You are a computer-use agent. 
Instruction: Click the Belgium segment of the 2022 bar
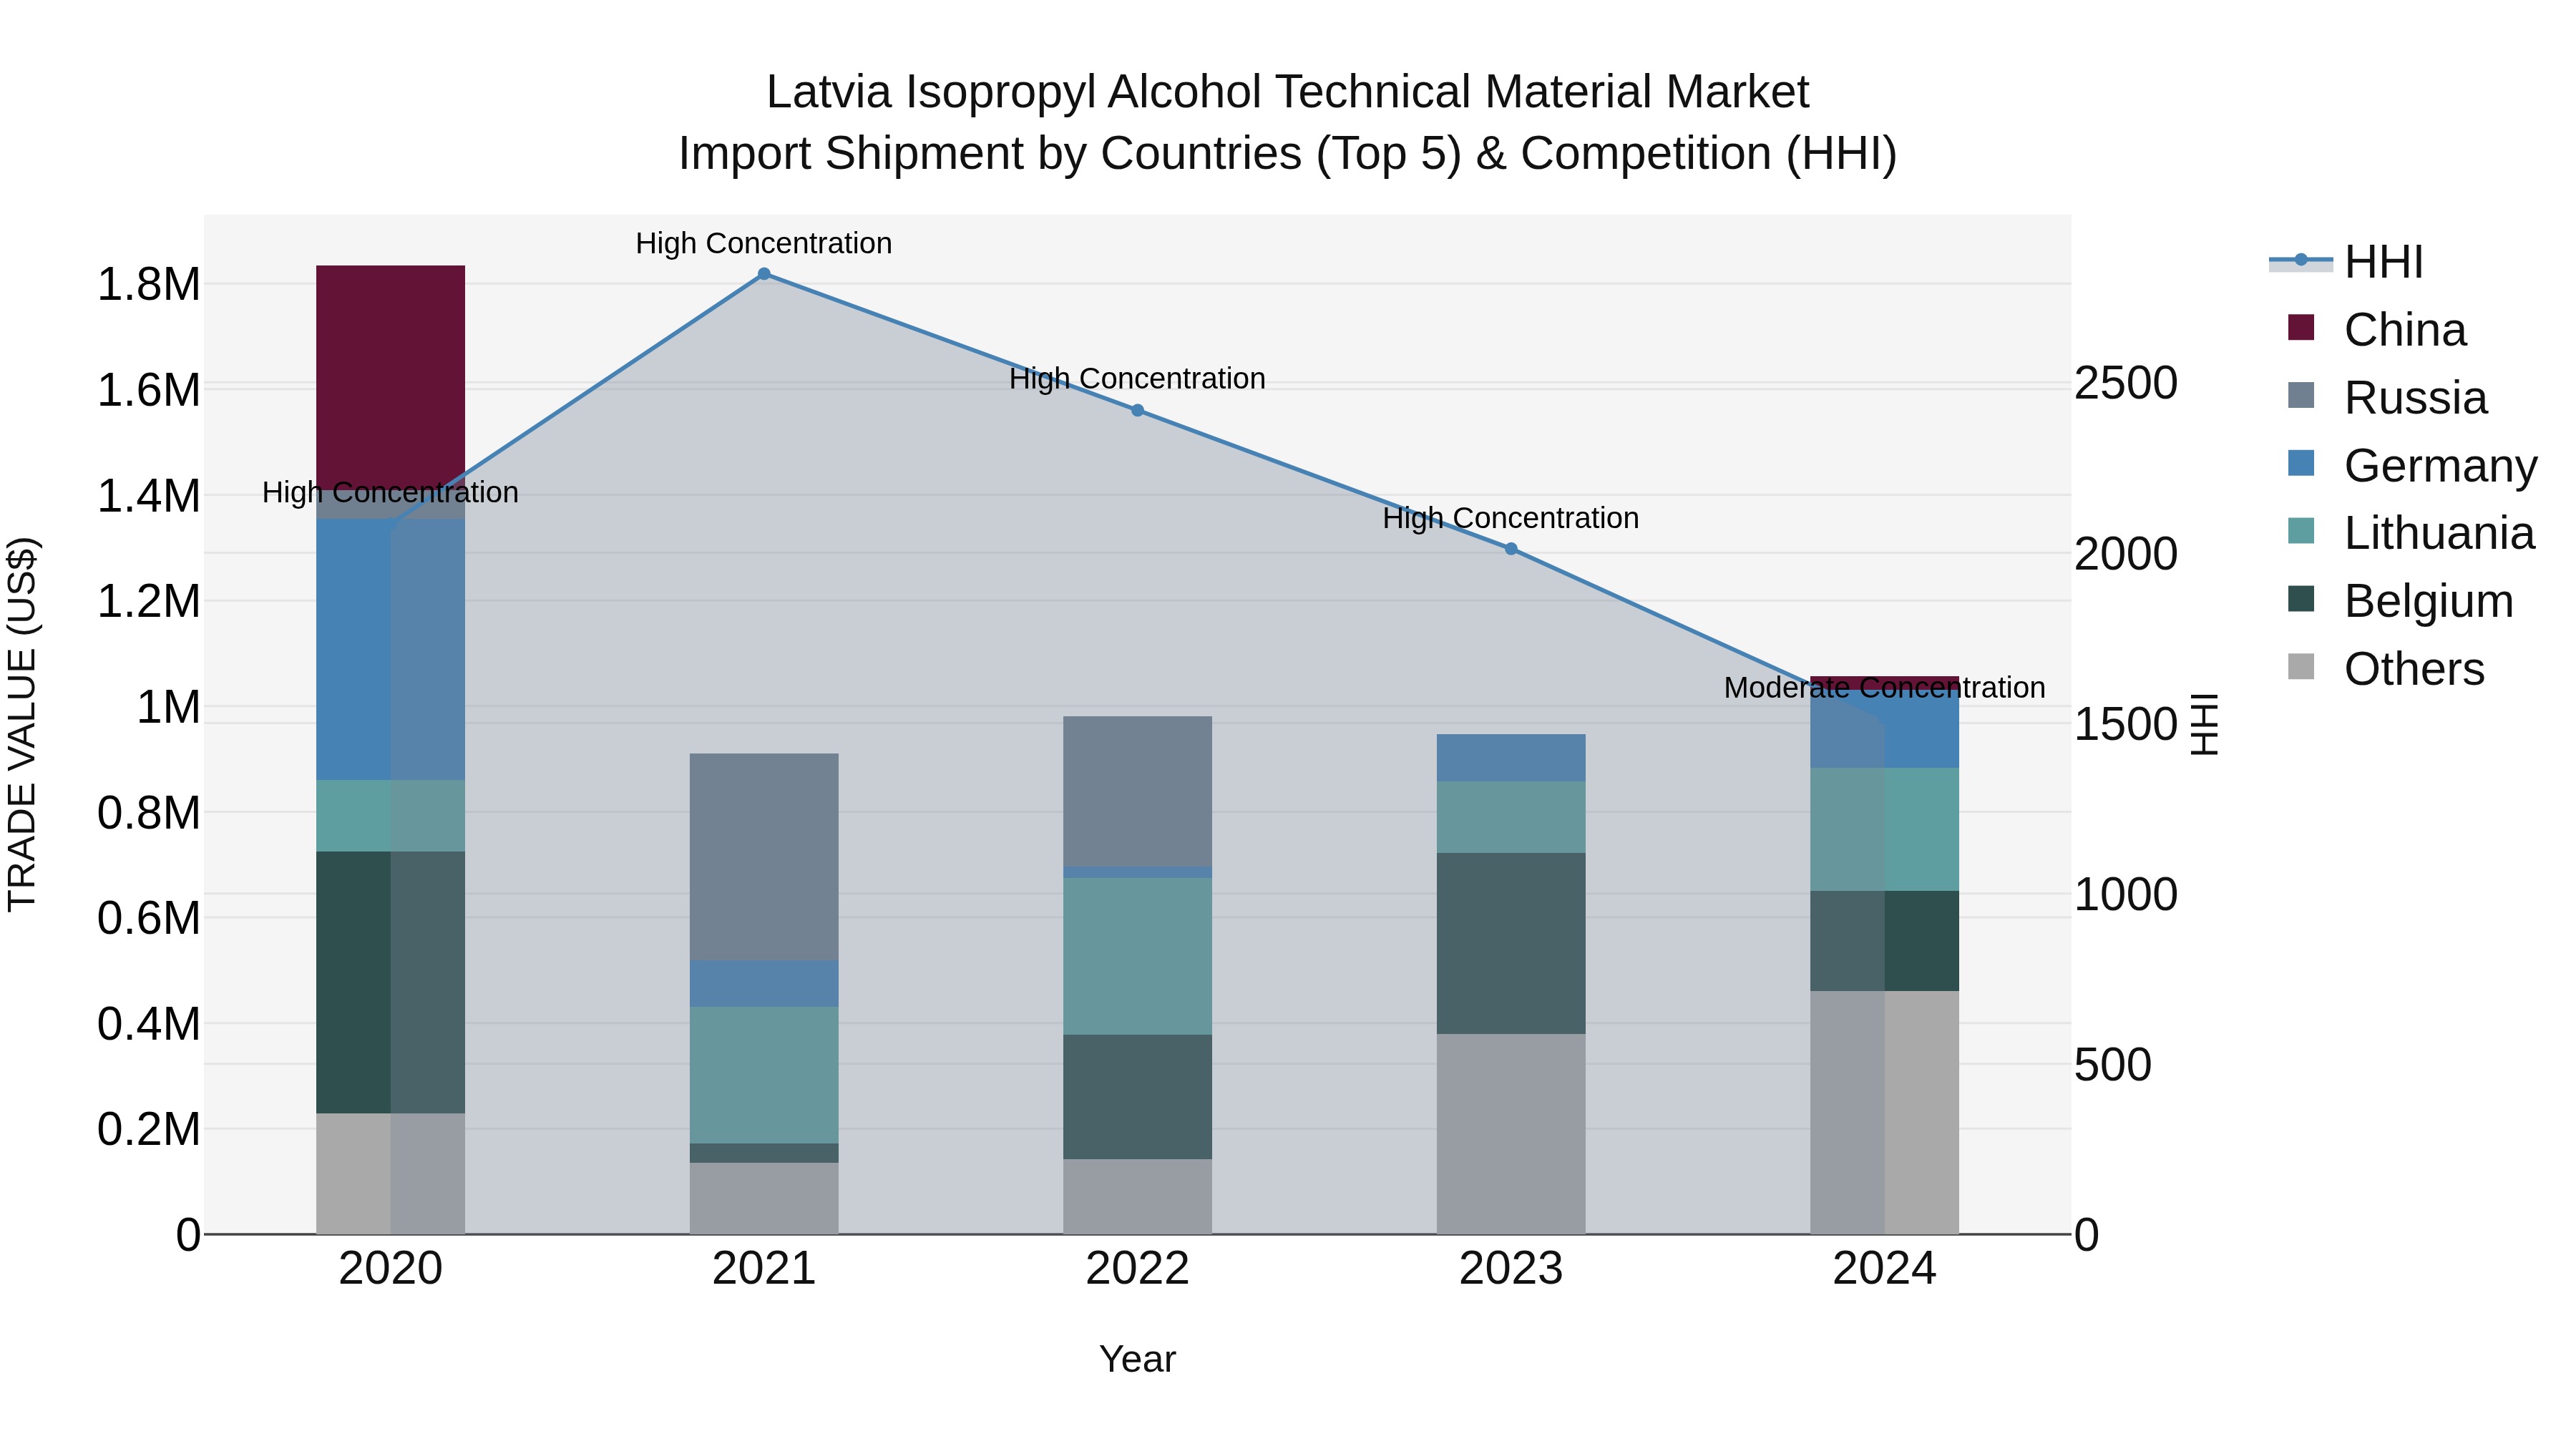1137,1097
